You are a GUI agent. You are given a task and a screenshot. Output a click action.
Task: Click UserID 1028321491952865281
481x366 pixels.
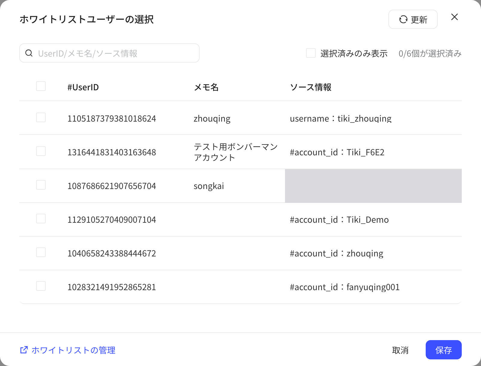tap(112, 287)
